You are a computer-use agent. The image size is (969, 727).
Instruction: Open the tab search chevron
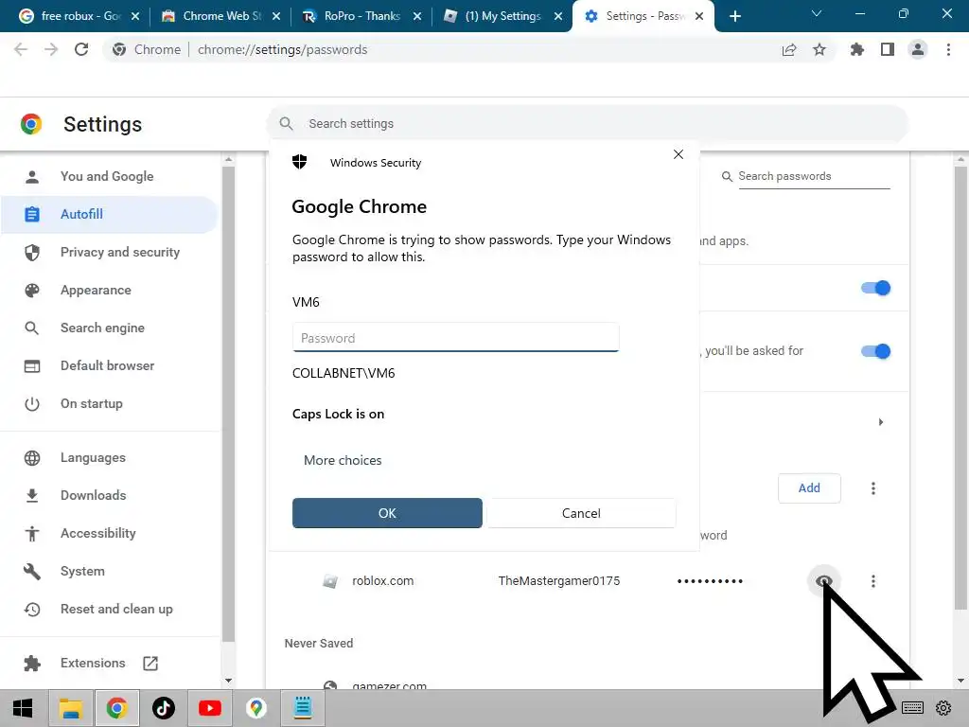point(817,13)
